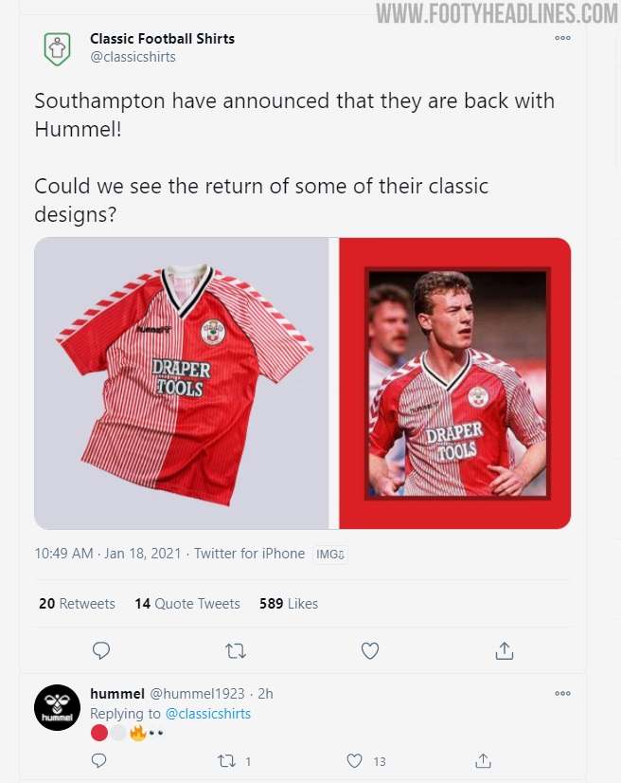
Task: Open hummel's profile avatar
Action: 57,707
